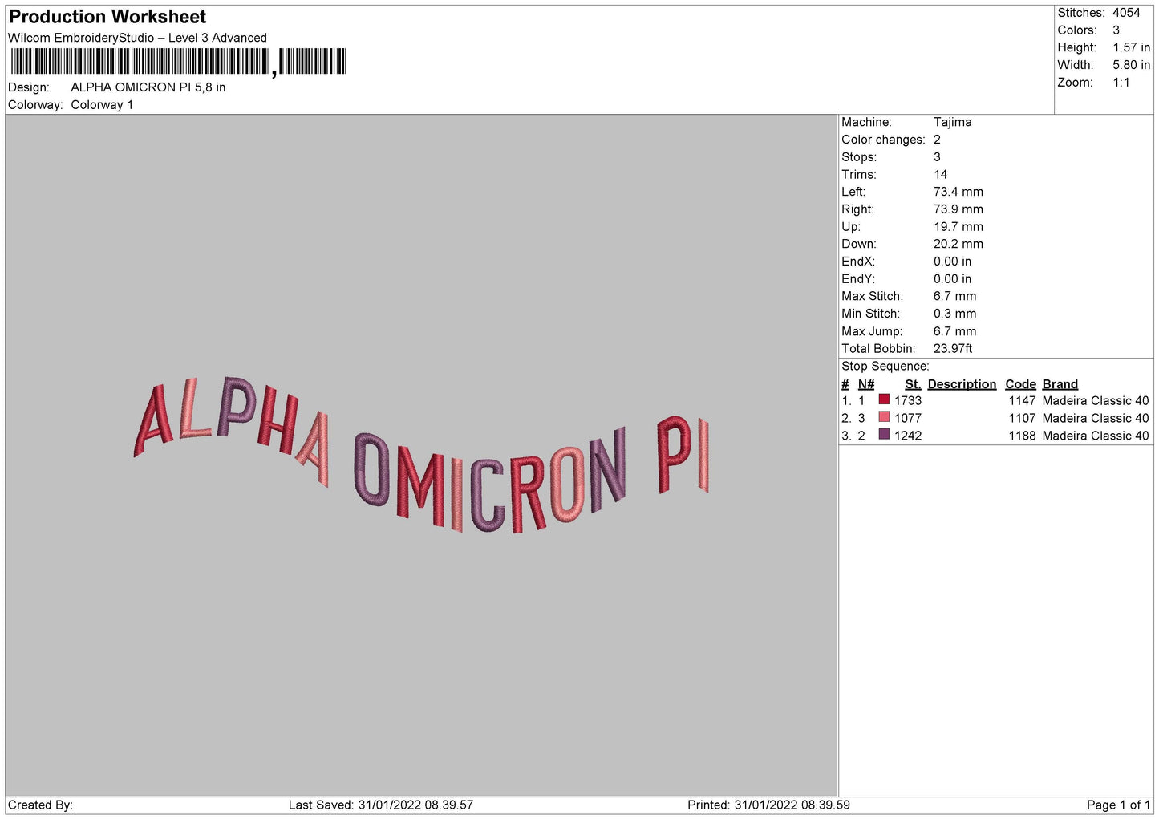The height and width of the screenshot is (819, 1159).
Task: Click thread code 1188 in stop sequence
Action: [x=1022, y=436]
